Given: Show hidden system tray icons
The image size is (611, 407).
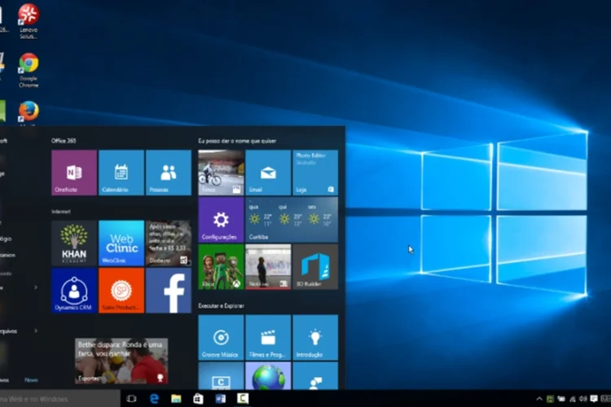Looking at the screenshot, I should point(539,398).
